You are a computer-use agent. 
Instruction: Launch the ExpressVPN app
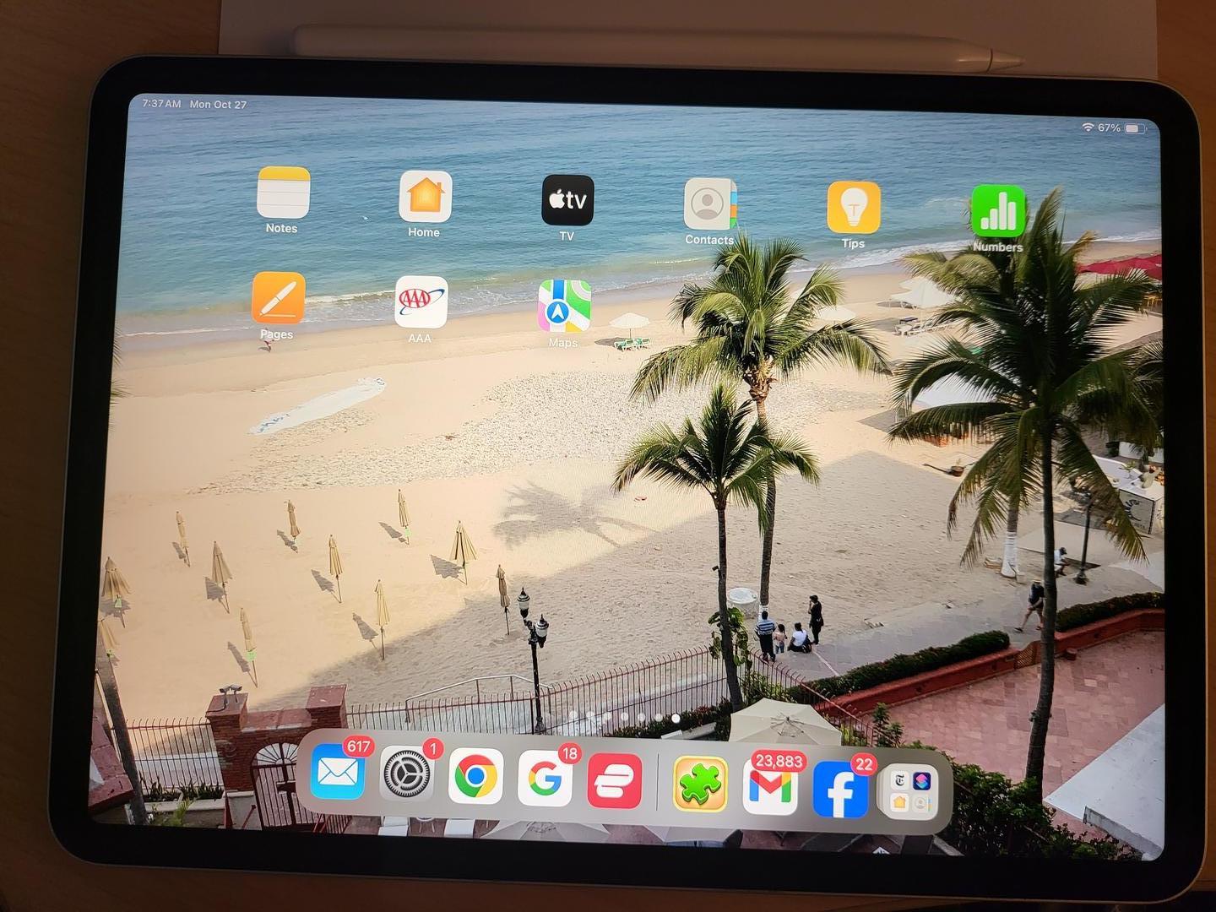coord(614,781)
